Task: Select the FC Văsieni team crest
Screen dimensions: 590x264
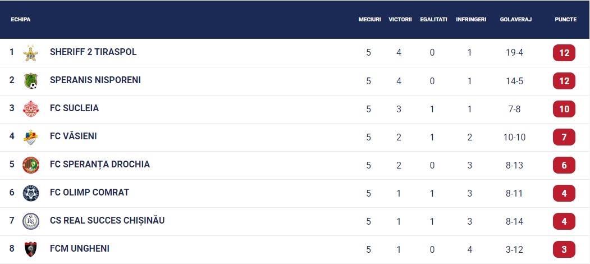Action: point(30,137)
